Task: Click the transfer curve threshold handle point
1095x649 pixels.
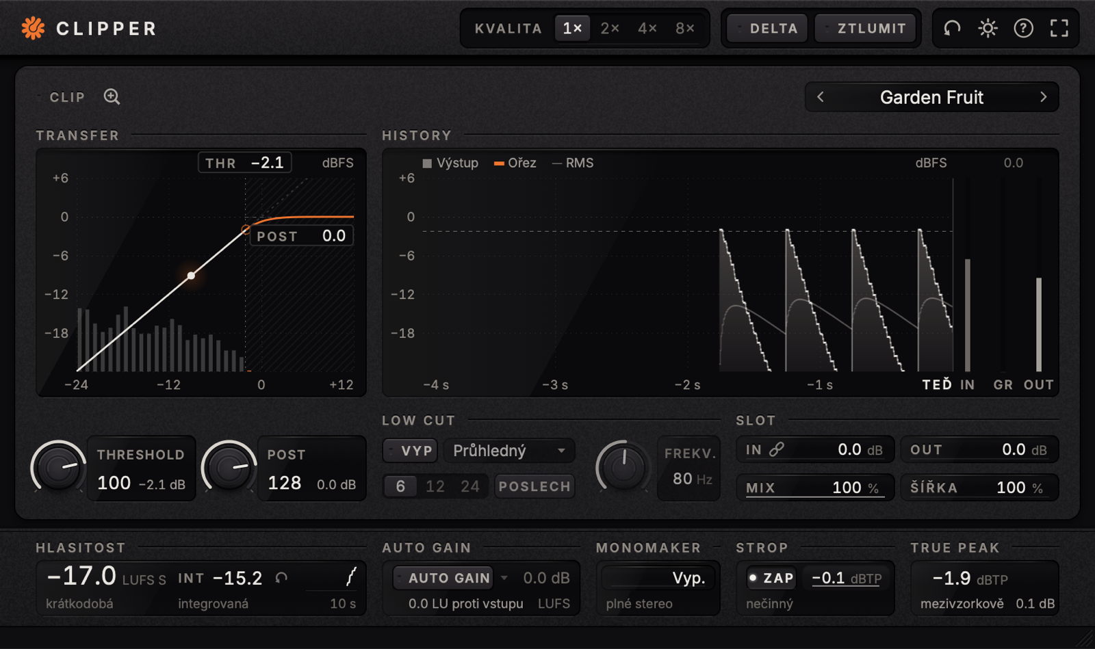Action: pyautogui.click(x=246, y=229)
